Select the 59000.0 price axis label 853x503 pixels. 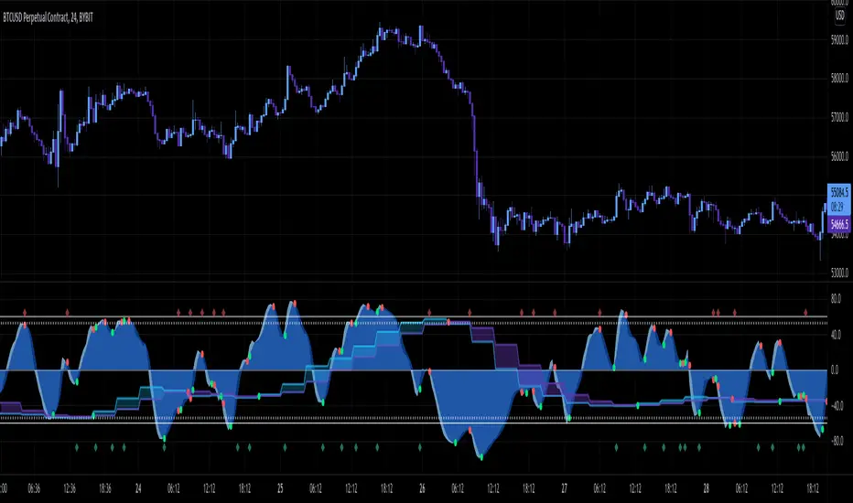840,40
